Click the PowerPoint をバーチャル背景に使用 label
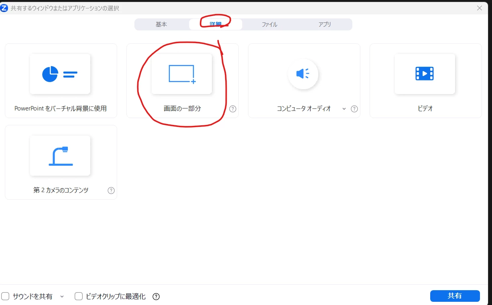Viewport: 492px width, 305px height. [x=61, y=108]
